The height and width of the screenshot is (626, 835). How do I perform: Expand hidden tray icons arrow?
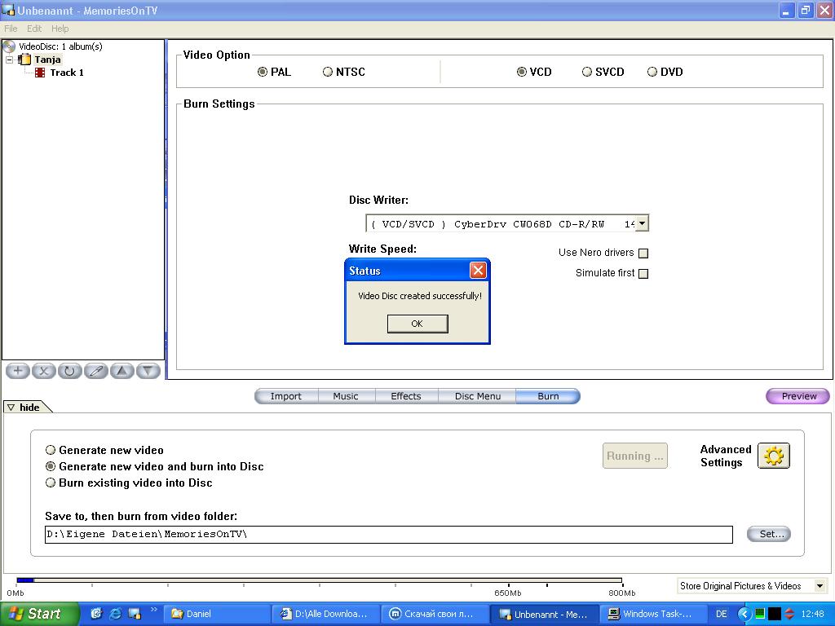click(x=744, y=614)
